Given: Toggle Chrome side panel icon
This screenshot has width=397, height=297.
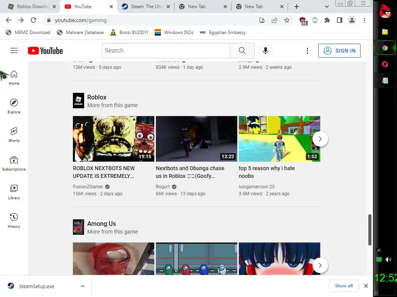Looking at the screenshot, I should 340,20.
